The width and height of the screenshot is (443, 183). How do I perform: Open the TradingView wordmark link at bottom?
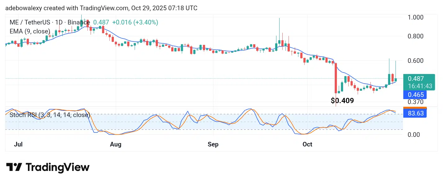pos(57,168)
